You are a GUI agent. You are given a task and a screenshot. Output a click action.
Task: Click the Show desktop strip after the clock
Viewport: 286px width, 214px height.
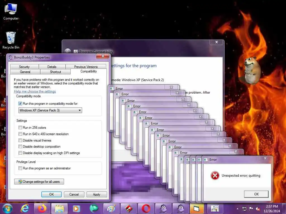284,208
